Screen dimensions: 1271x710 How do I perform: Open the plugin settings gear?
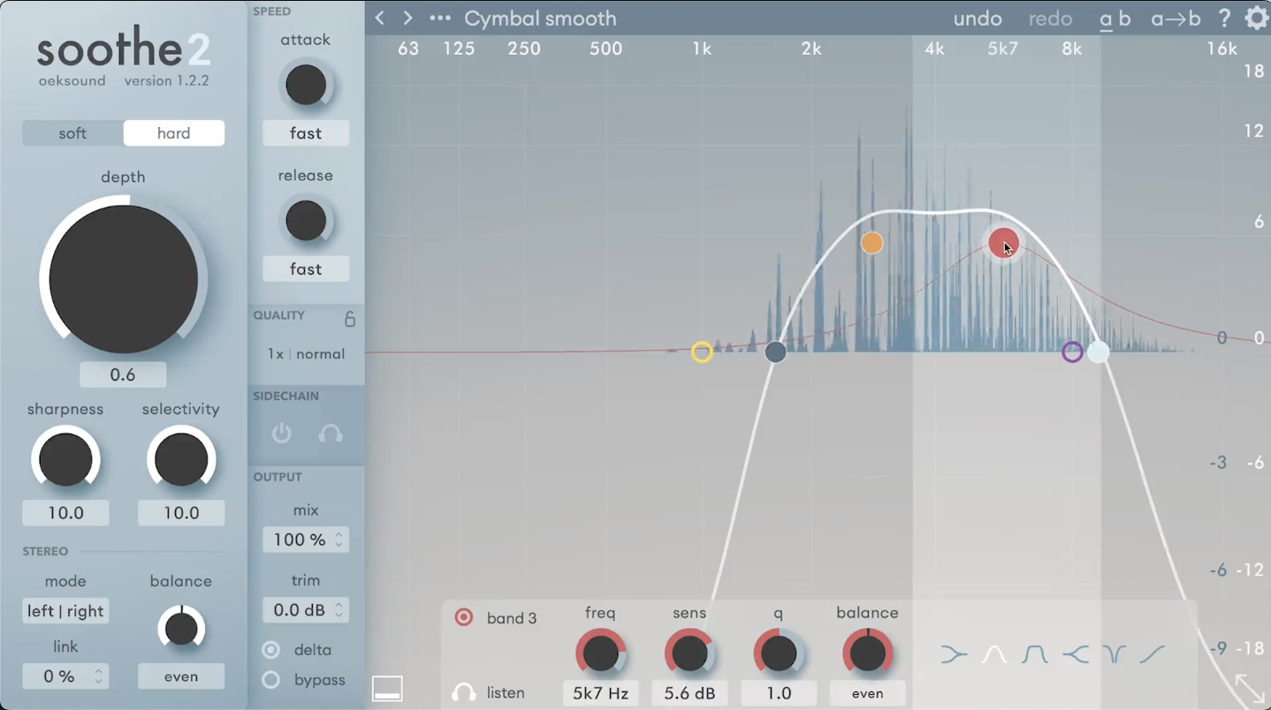[x=1256, y=18]
